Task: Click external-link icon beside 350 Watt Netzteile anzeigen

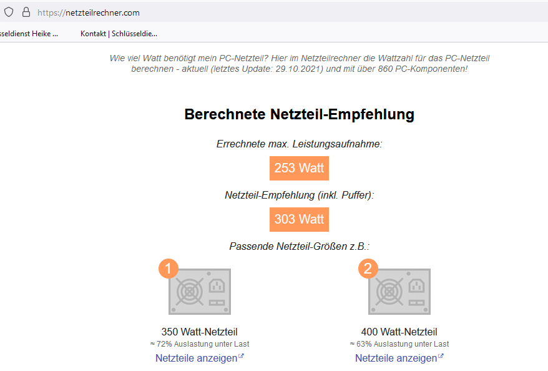Action: pyautogui.click(x=241, y=357)
